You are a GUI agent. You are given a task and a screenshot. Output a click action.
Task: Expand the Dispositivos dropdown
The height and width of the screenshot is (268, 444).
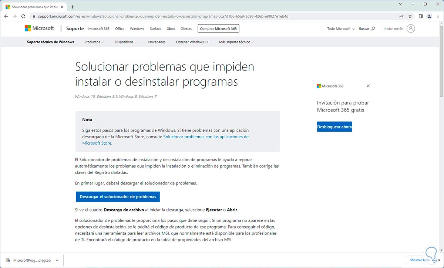(126, 42)
